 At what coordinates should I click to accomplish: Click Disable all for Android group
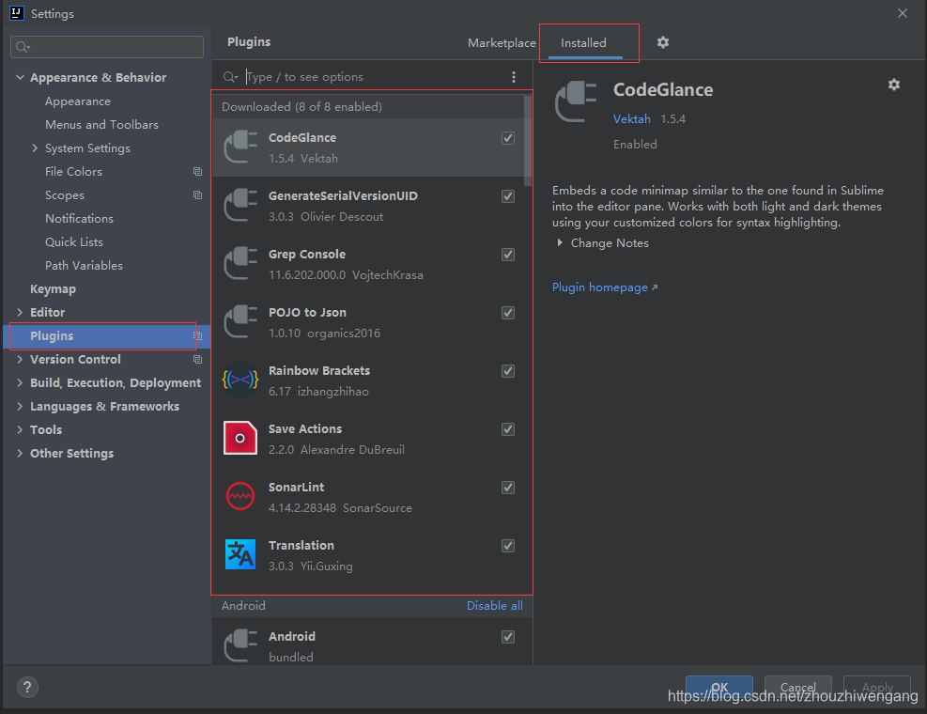[x=494, y=606]
